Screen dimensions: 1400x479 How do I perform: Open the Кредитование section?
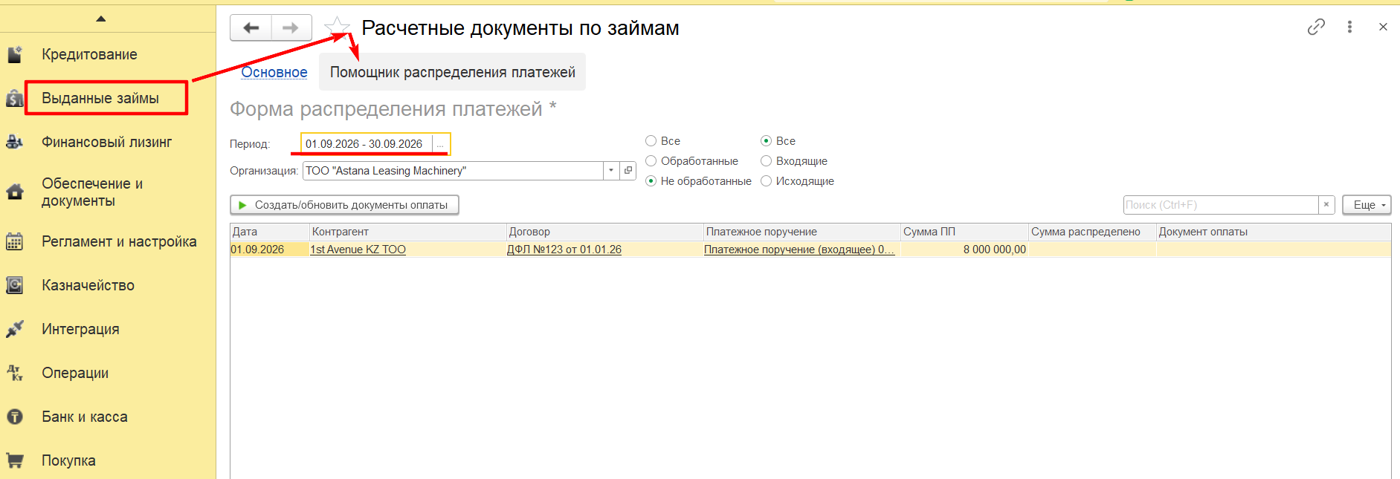point(89,54)
